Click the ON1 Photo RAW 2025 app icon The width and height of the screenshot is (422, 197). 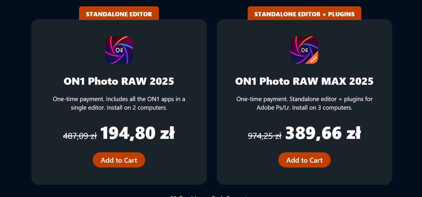pyautogui.click(x=119, y=50)
